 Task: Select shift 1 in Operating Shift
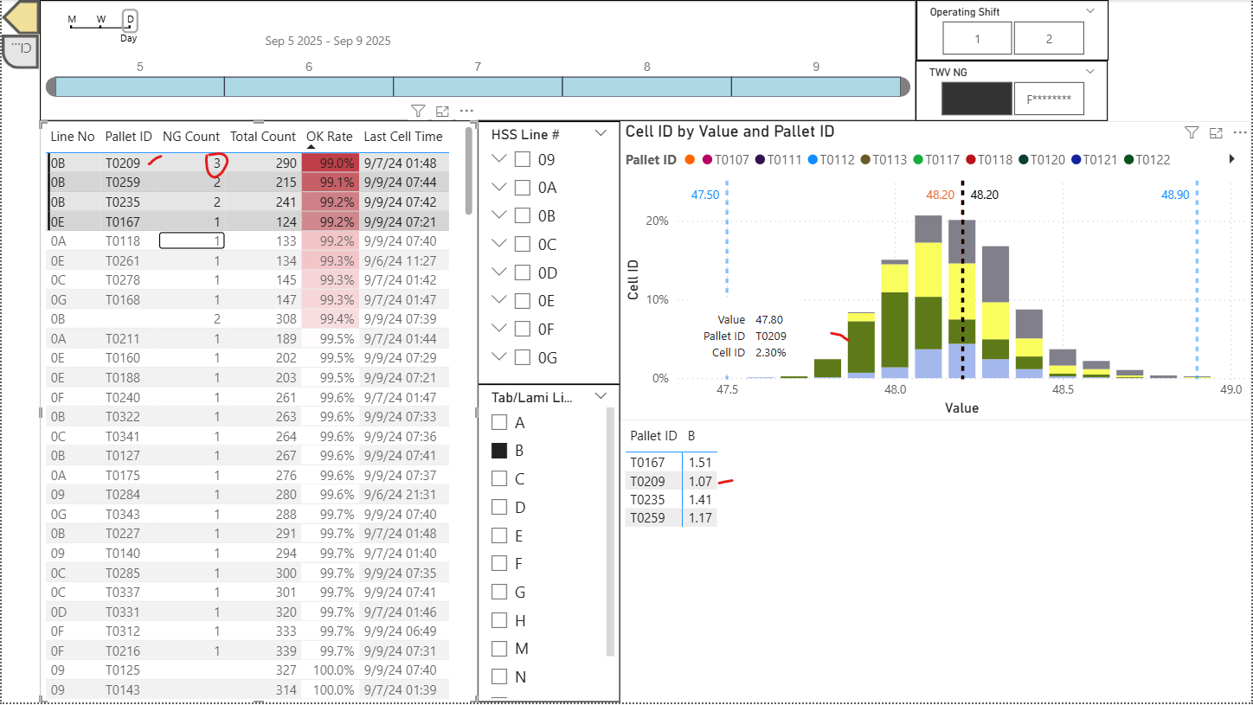(976, 38)
